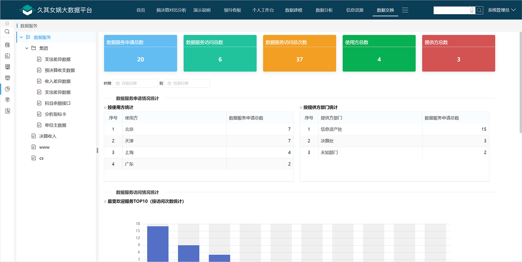Click the tallest blue bar in TOP10 chart
The image size is (522, 262).
[158, 244]
